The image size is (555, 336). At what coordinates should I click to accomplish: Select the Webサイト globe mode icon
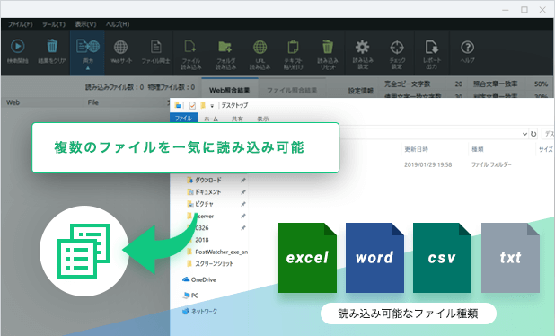tap(120, 47)
